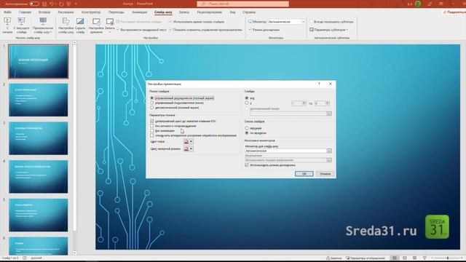The height and width of the screenshot is (262, 466).
Task: Open the Transitions ribbon tab
Action: [116, 12]
